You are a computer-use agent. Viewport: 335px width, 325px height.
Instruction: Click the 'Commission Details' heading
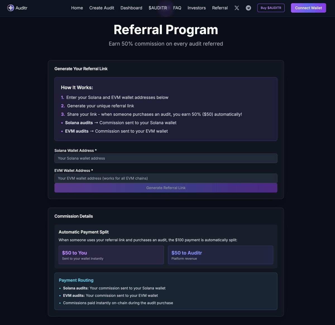click(74, 216)
